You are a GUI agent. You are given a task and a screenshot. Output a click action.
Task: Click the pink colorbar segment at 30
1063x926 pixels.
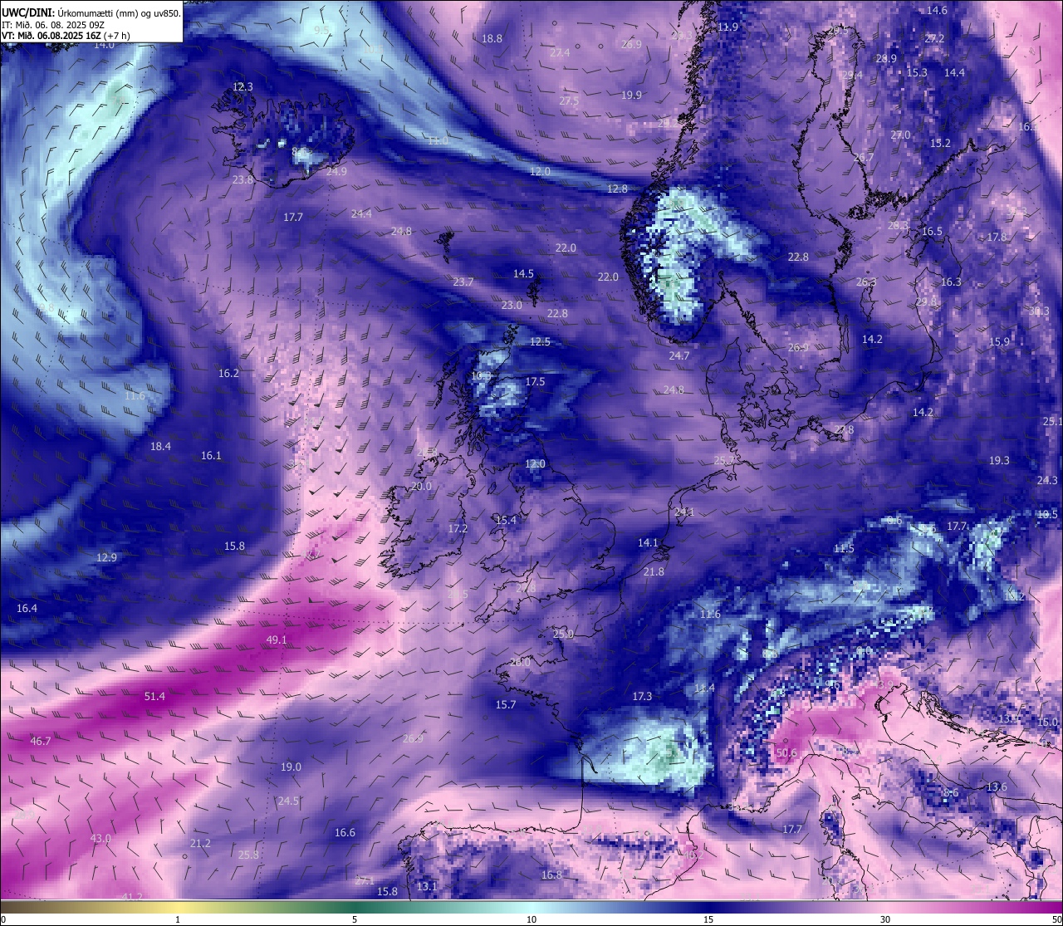coord(885,907)
